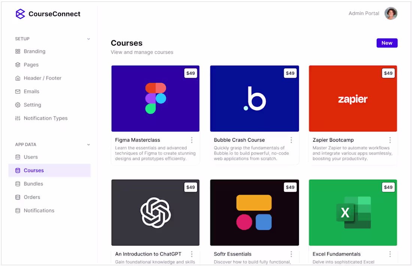Click the Bubble Crash Course description text
Viewport: 412px width, 266px height.
(x=251, y=153)
